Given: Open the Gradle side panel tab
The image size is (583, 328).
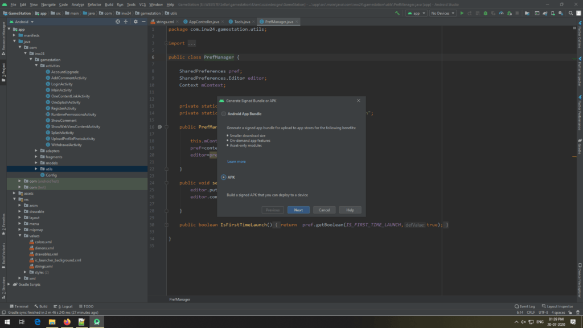Looking at the screenshot, I should point(580,146).
